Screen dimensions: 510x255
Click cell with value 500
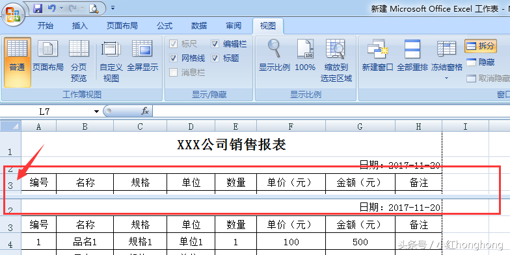tap(360, 242)
